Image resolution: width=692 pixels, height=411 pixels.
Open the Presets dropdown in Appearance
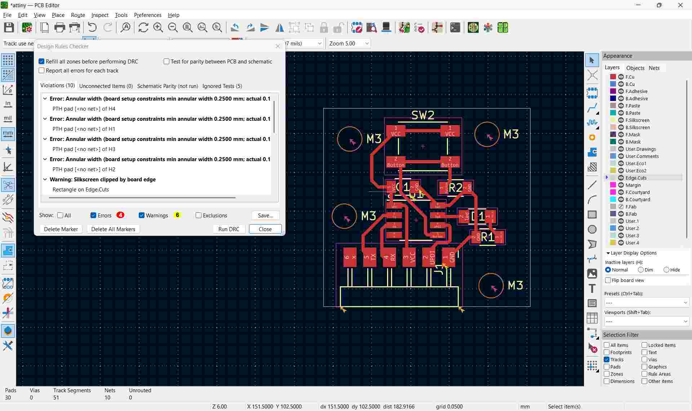tap(647, 302)
